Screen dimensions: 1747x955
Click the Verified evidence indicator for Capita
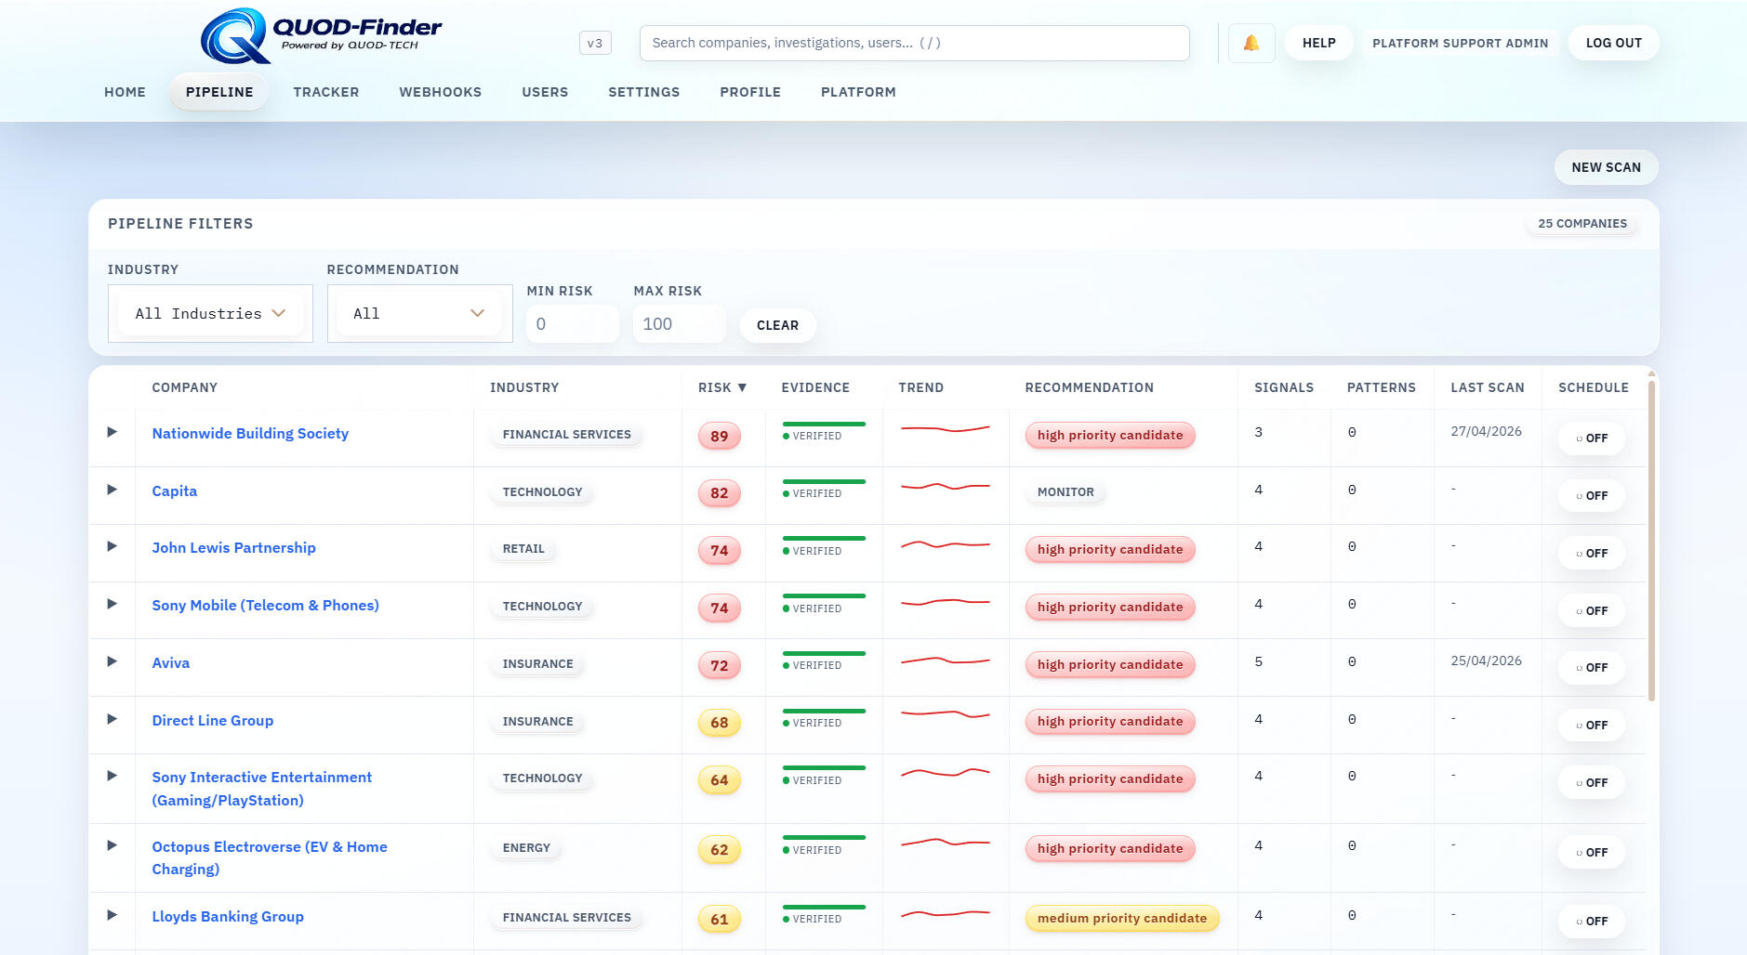tap(824, 488)
